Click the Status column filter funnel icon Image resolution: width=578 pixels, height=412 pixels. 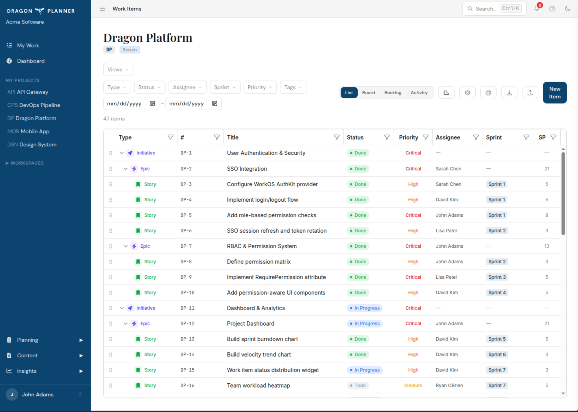(387, 137)
